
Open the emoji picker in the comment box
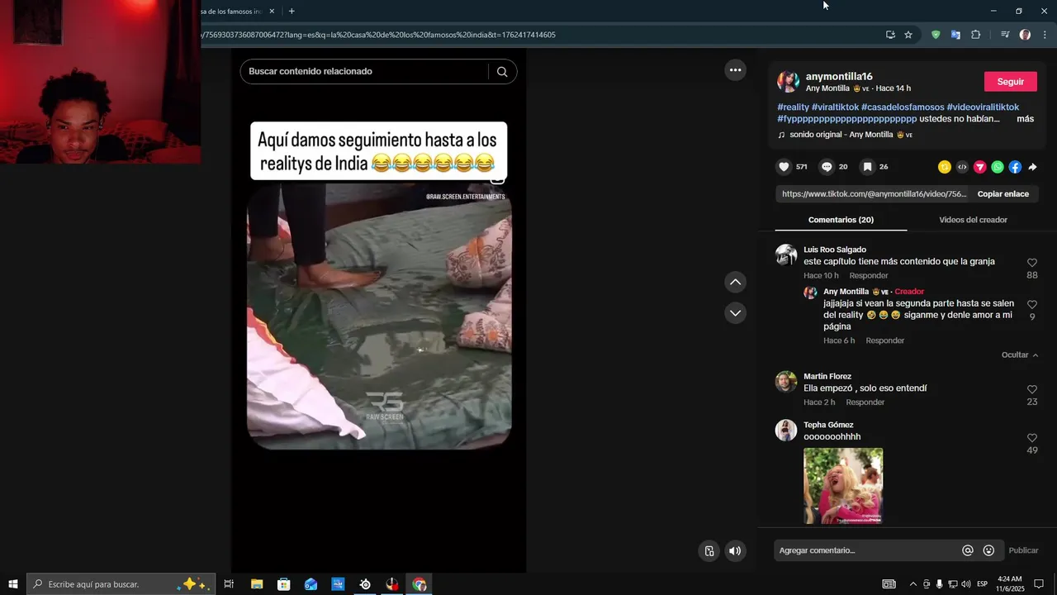click(x=988, y=550)
